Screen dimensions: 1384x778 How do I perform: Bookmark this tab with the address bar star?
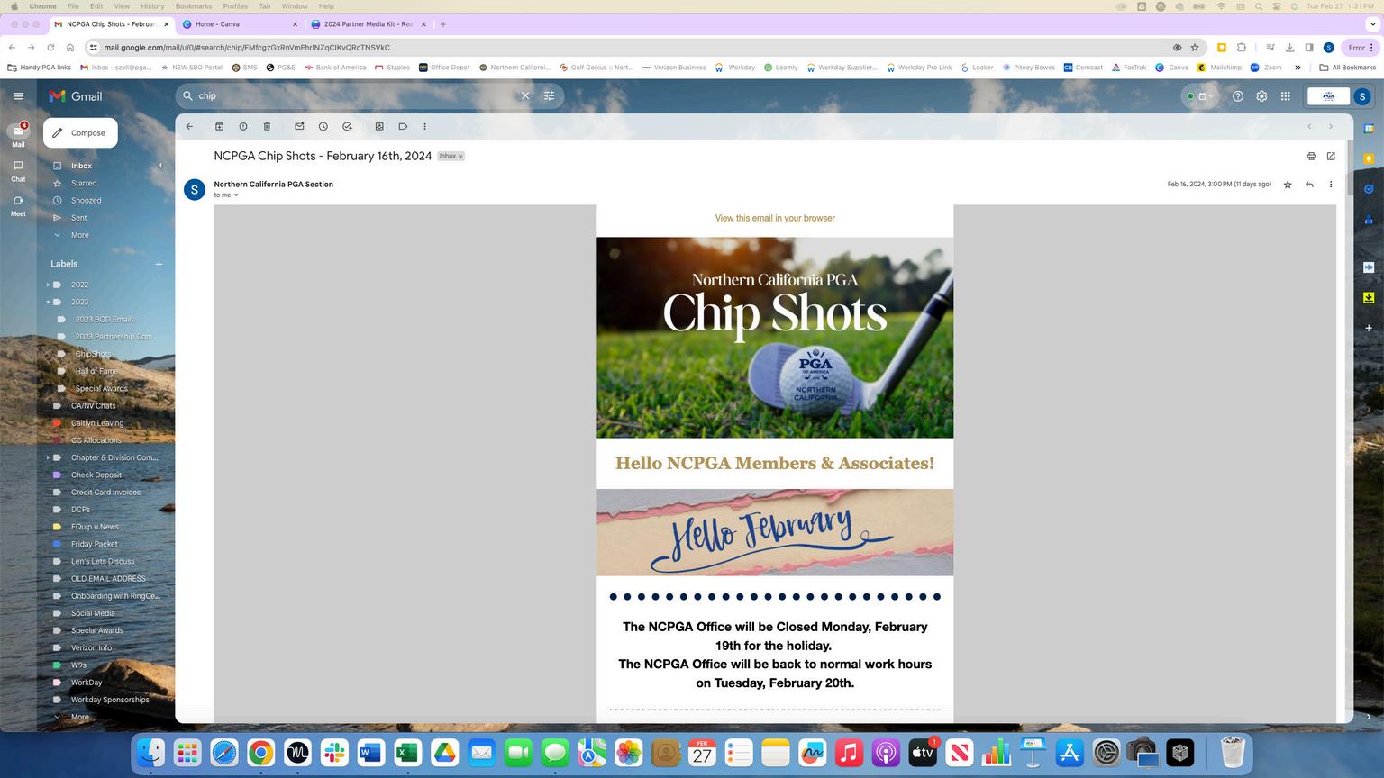pos(1195,48)
